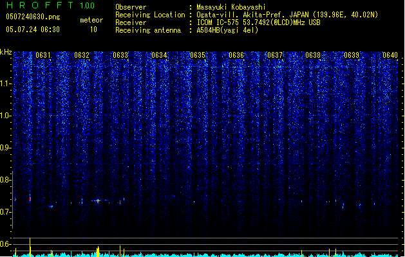This screenshot has width=405, height=257.
Task: Click the kHz axis unit label
Action: click(6, 52)
